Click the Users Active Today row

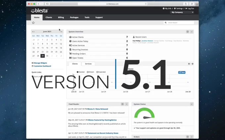[99, 41]
